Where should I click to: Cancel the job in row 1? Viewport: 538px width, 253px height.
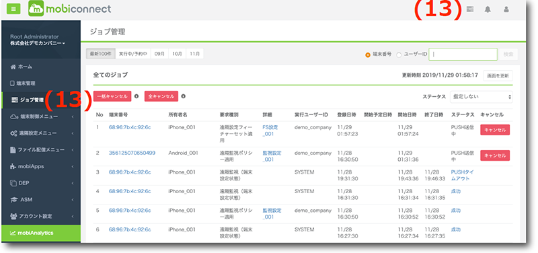495,130
